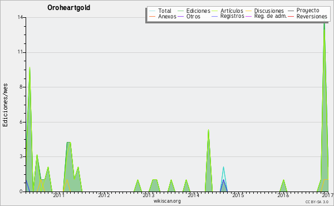This screenshot has width=334, height=206.
Task: Click the orange Anexos line swatch
Action: coord(153,16)
